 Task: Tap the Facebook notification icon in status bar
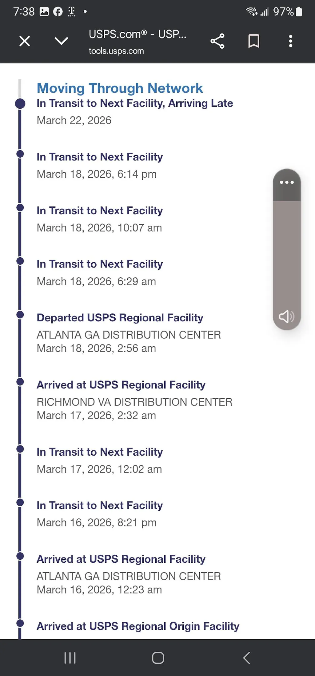(58, 12)
